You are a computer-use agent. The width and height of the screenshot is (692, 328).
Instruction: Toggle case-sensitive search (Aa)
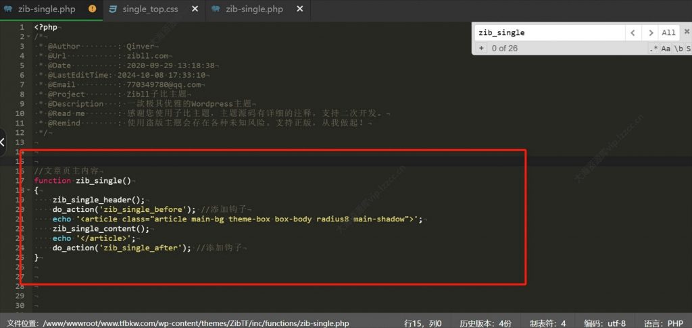point(666,49)
